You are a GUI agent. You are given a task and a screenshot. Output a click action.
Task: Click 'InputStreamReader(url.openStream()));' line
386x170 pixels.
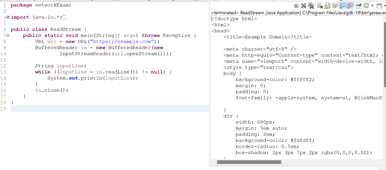pyautogui.click(x=115, y=54)
